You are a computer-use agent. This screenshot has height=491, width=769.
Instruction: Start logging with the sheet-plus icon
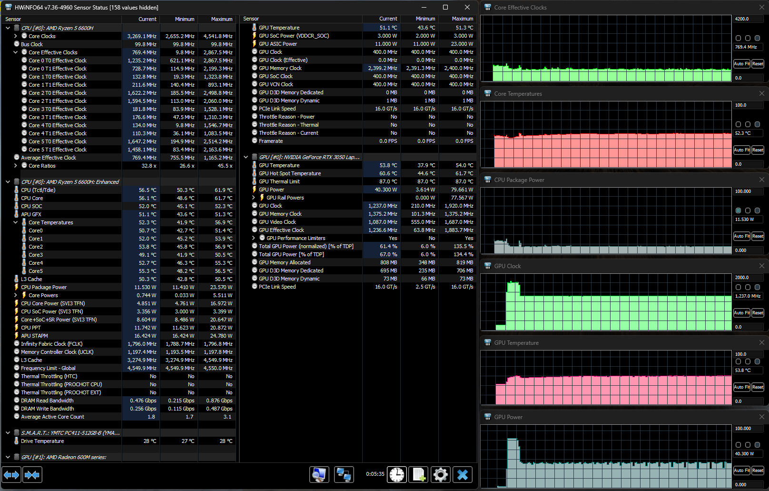419,474
